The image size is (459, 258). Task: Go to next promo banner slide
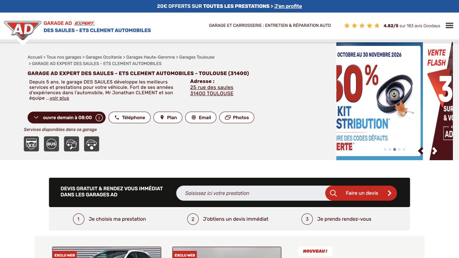(435, 151)
